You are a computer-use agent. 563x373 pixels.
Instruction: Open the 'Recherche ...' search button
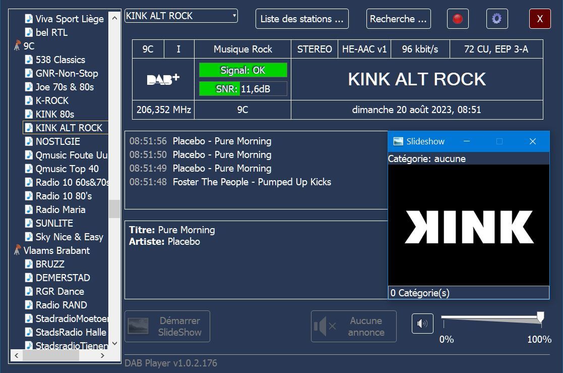[x=399, y=19]
